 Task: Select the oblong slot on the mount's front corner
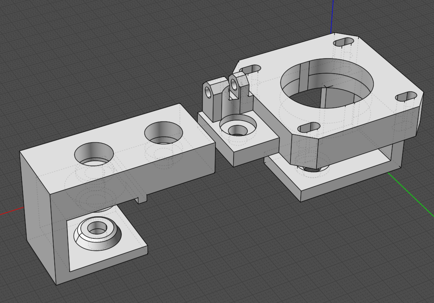[308, 127]
